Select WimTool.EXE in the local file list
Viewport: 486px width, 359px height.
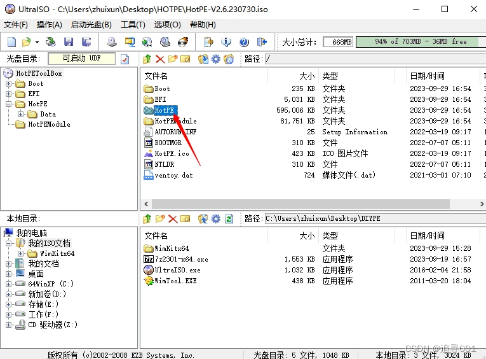pos(175,281)
